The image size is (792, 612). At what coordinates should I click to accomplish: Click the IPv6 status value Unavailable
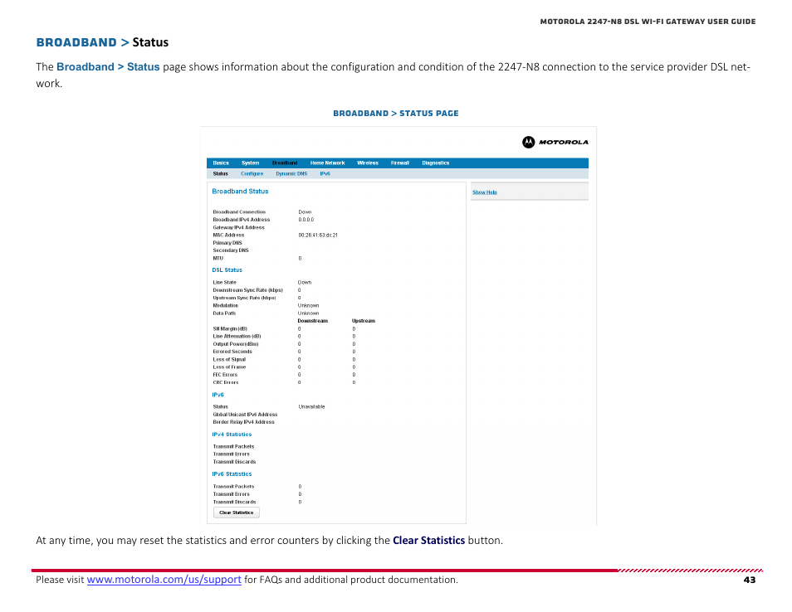coord(311,406)
